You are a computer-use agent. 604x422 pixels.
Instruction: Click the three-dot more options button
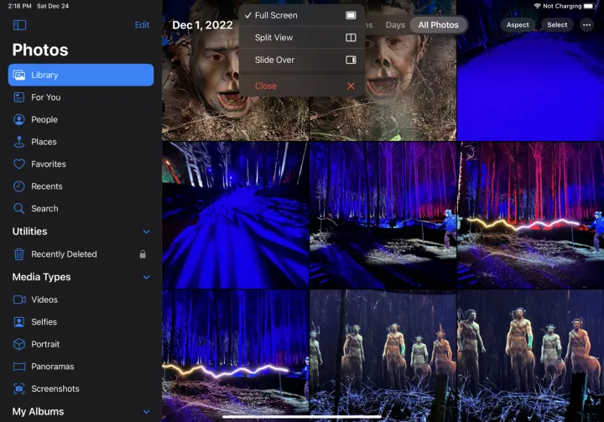point(586,25)
